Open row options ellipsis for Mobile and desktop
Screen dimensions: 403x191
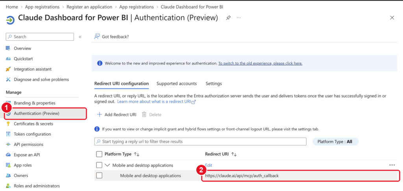tap(392, 165)
